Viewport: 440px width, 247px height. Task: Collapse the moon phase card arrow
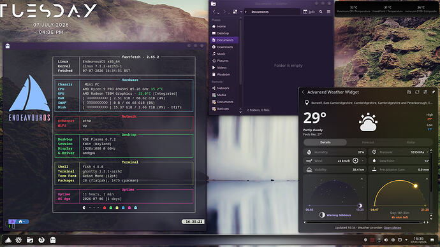tap(362, 179)
